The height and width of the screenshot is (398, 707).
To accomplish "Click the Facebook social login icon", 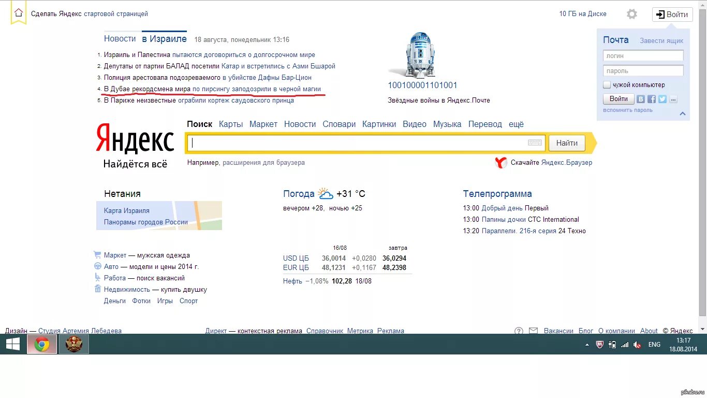I will tap(652, 99).
